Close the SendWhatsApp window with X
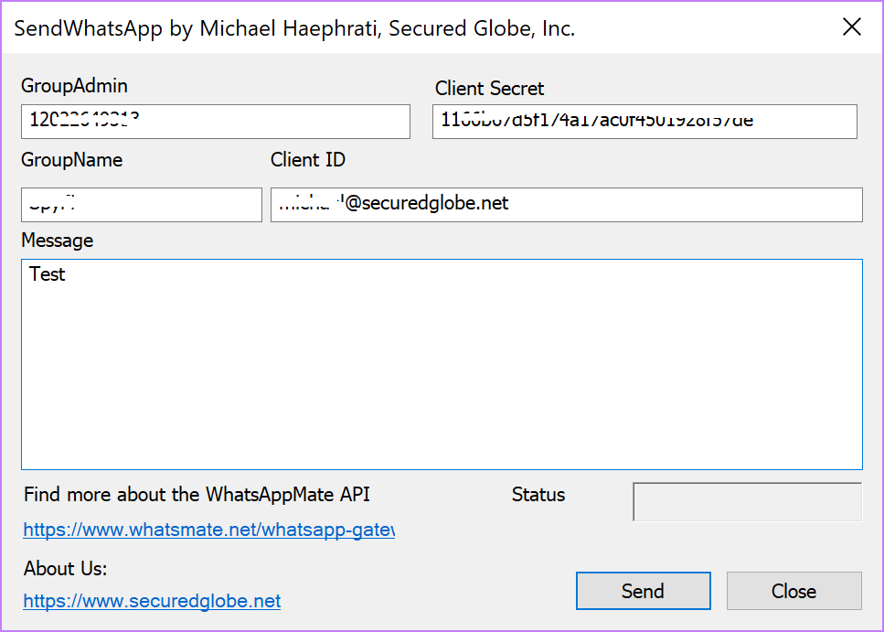 point(852,27)
